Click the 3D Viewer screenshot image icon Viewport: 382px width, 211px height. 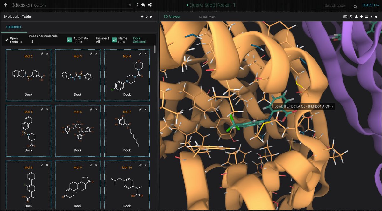345,17
